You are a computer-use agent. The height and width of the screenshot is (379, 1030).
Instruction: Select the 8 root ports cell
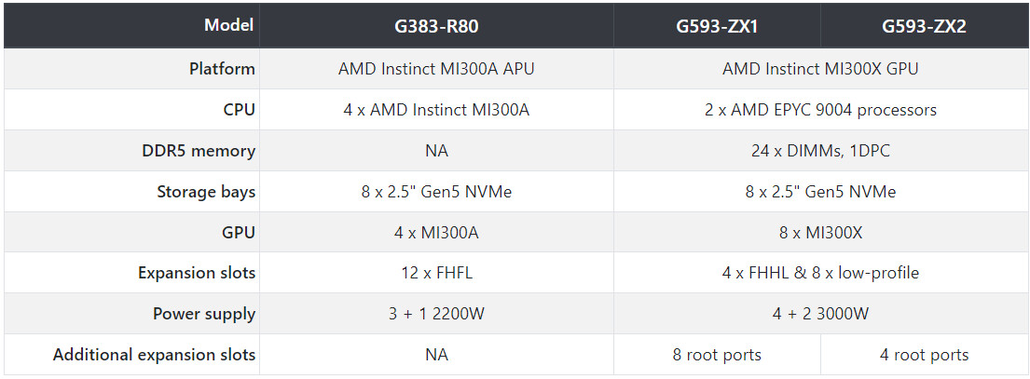717,355
